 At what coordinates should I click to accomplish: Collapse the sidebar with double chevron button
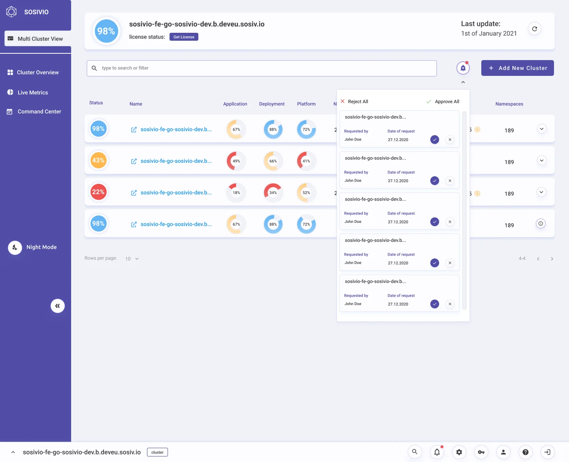tap(58, 306)
